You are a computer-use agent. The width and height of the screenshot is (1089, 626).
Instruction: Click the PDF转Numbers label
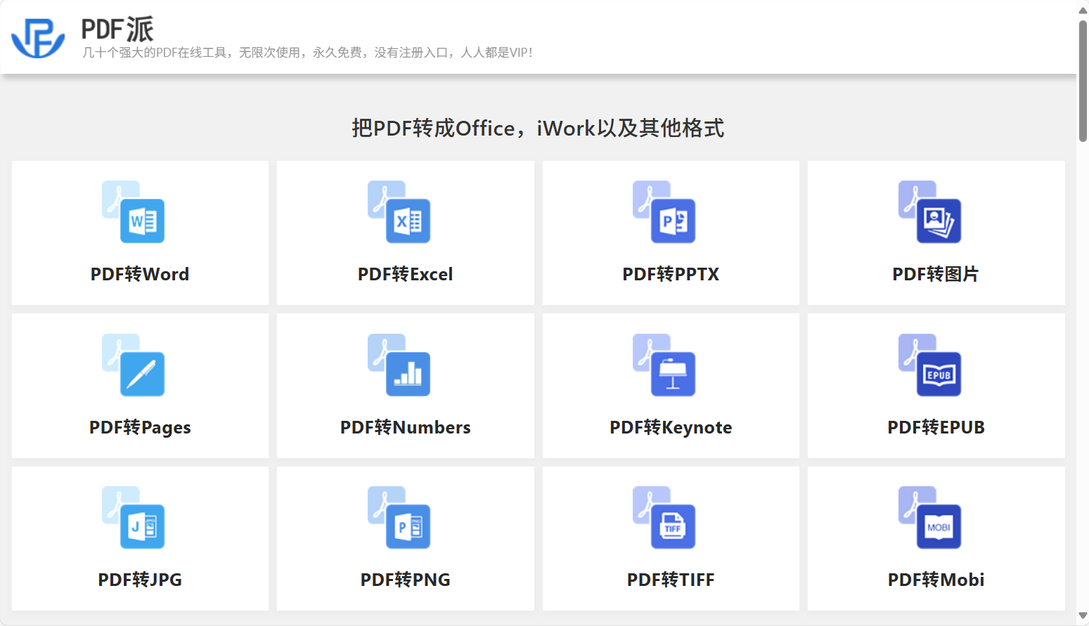click(x=406, y=427)
